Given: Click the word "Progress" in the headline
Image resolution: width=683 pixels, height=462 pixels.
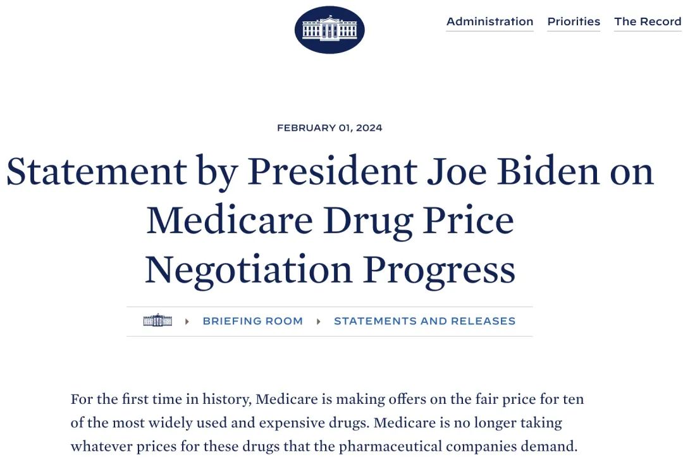Looking at the screenshot, I should click(x=439, y=269).
